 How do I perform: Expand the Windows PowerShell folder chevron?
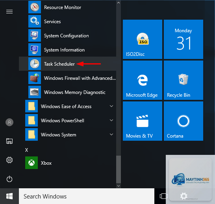[111, 120]
